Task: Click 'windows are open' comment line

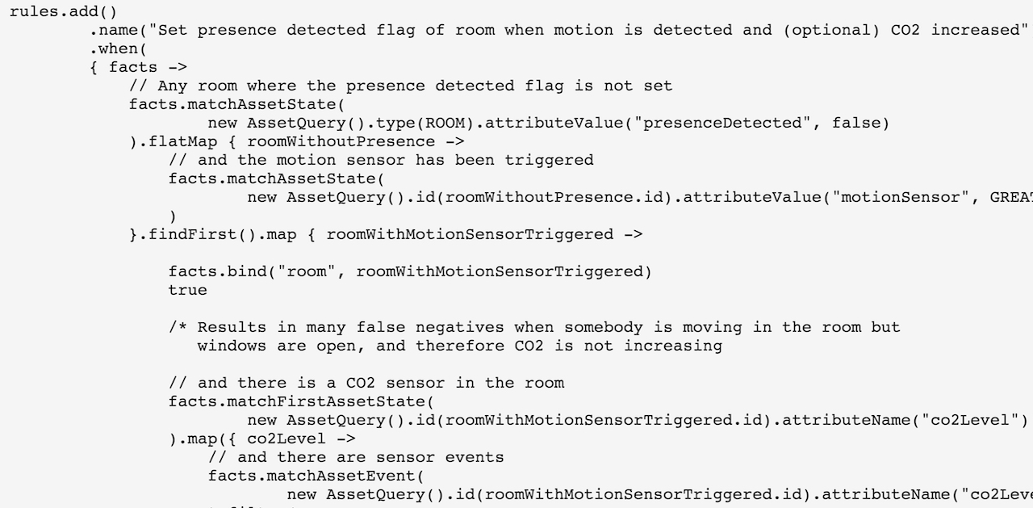Action: pos(460,346)
